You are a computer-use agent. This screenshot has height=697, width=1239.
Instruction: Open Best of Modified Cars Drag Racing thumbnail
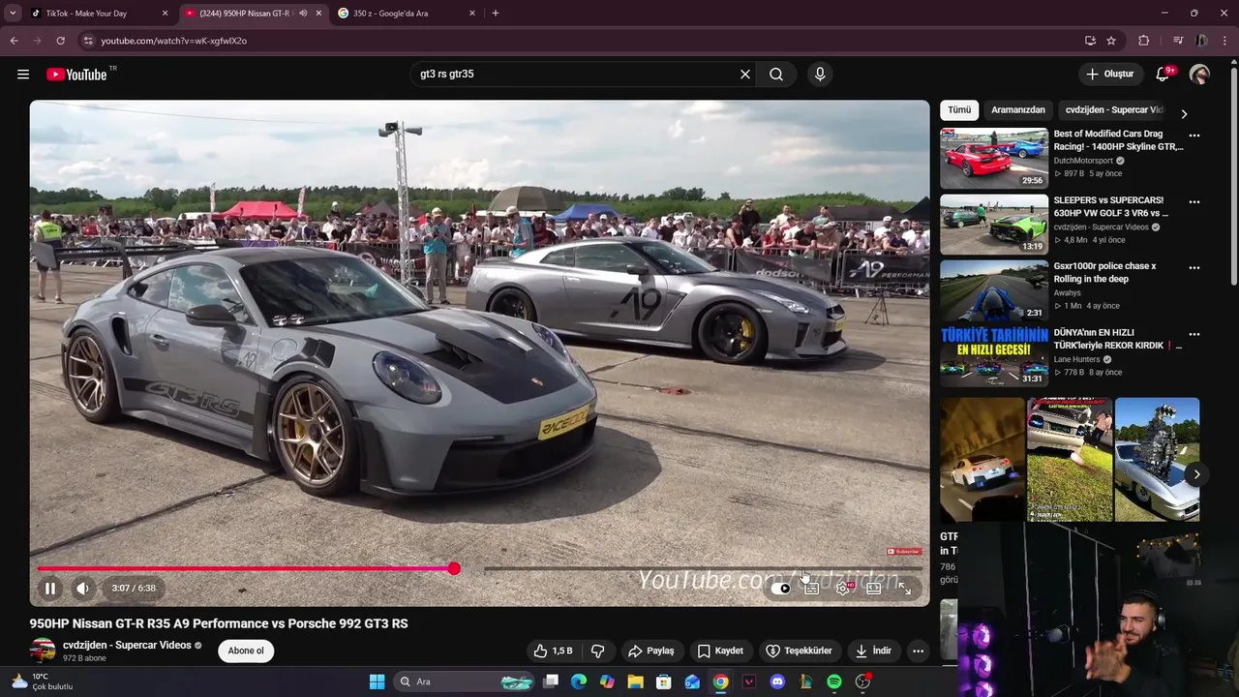pyautogui.click(x=994, y=159)
